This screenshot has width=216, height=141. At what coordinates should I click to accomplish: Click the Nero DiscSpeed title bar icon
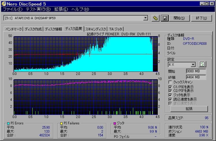(x=4, y=4)
